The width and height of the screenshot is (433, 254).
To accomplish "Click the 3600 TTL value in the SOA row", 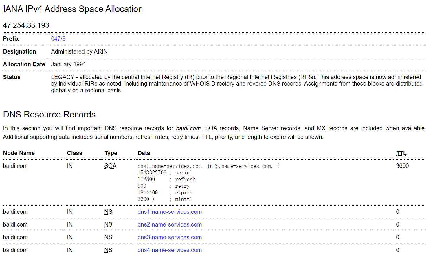I will click(402, 166).
